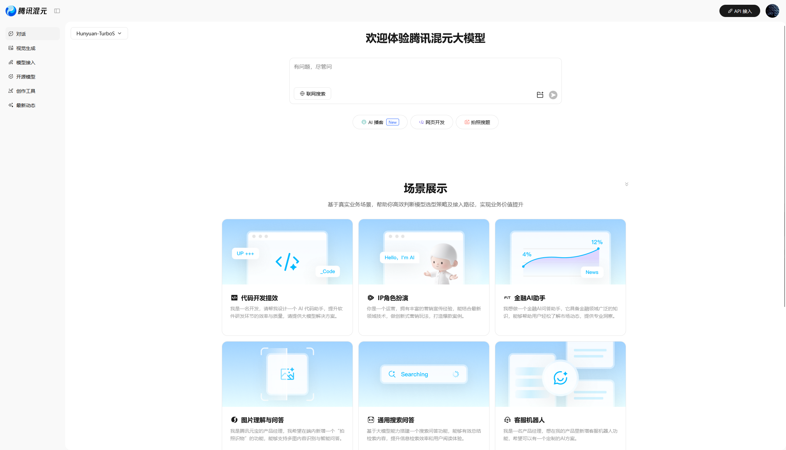Switch to 网页开发 mode
This screenshot has width=786, height=450.
pos(431,122)
